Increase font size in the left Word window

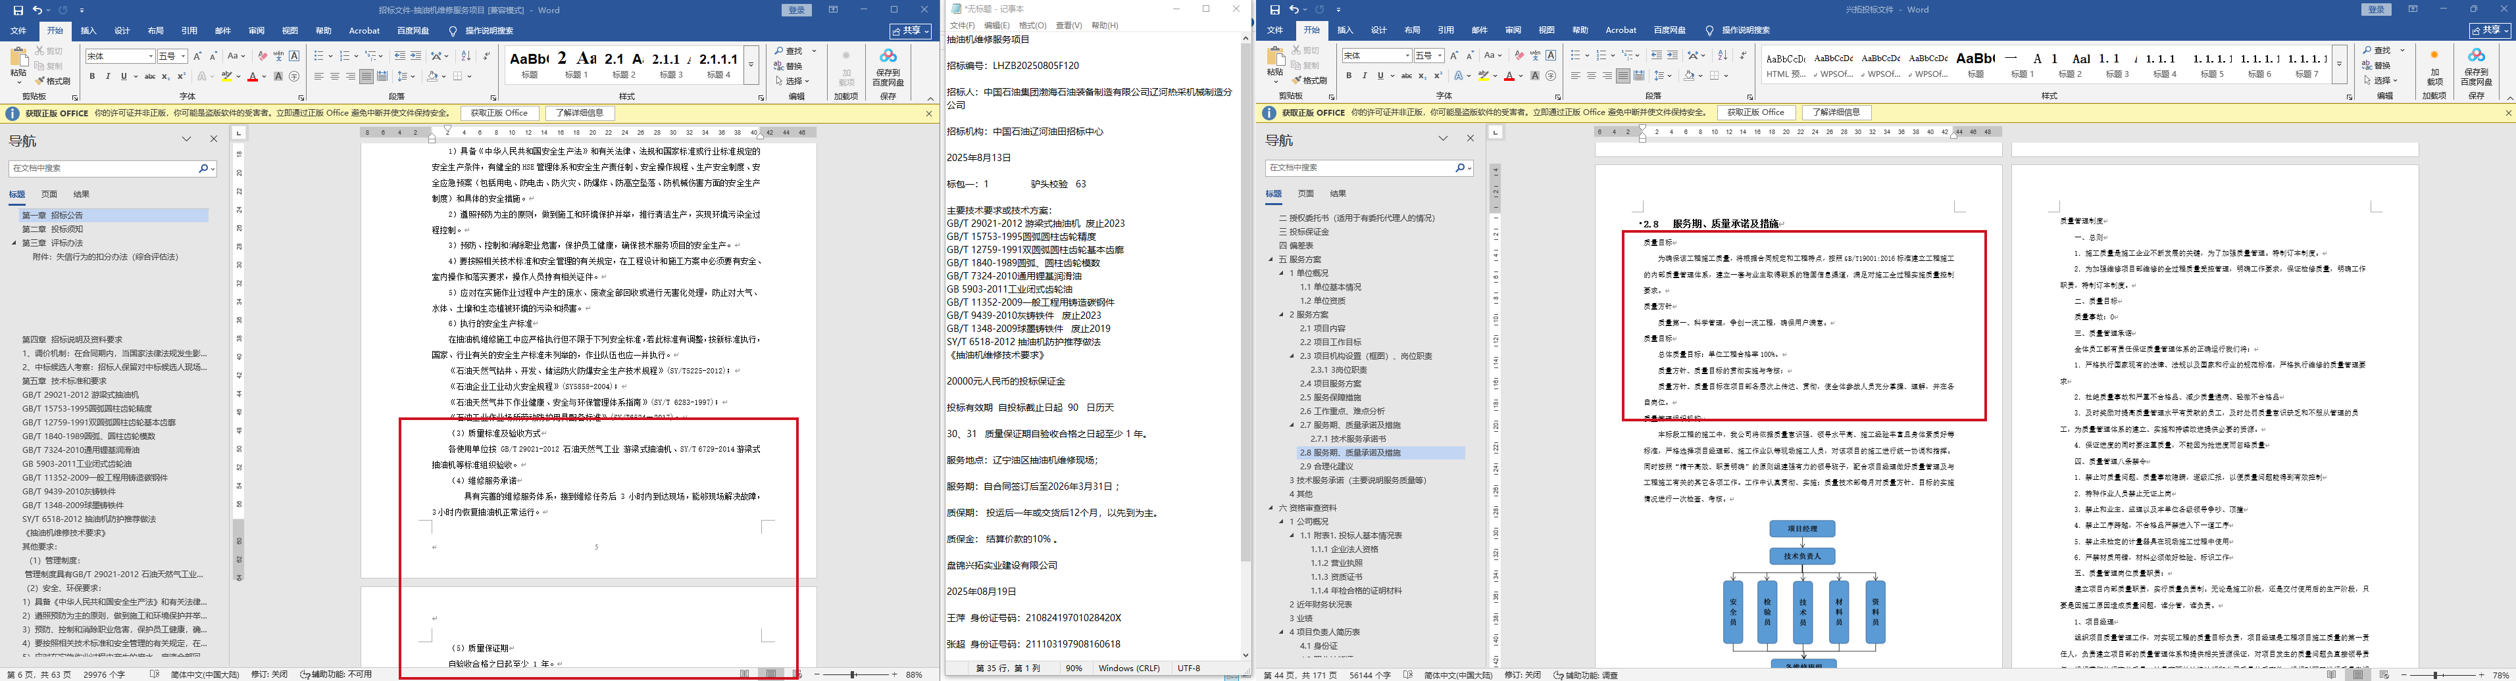click(x=197, y=57)
